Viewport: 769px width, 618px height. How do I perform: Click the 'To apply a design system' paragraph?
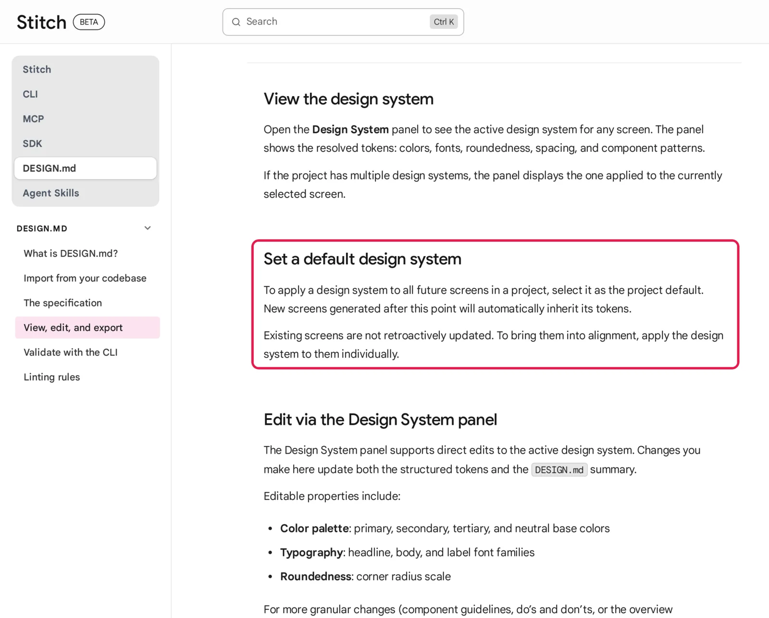[484, 299]
